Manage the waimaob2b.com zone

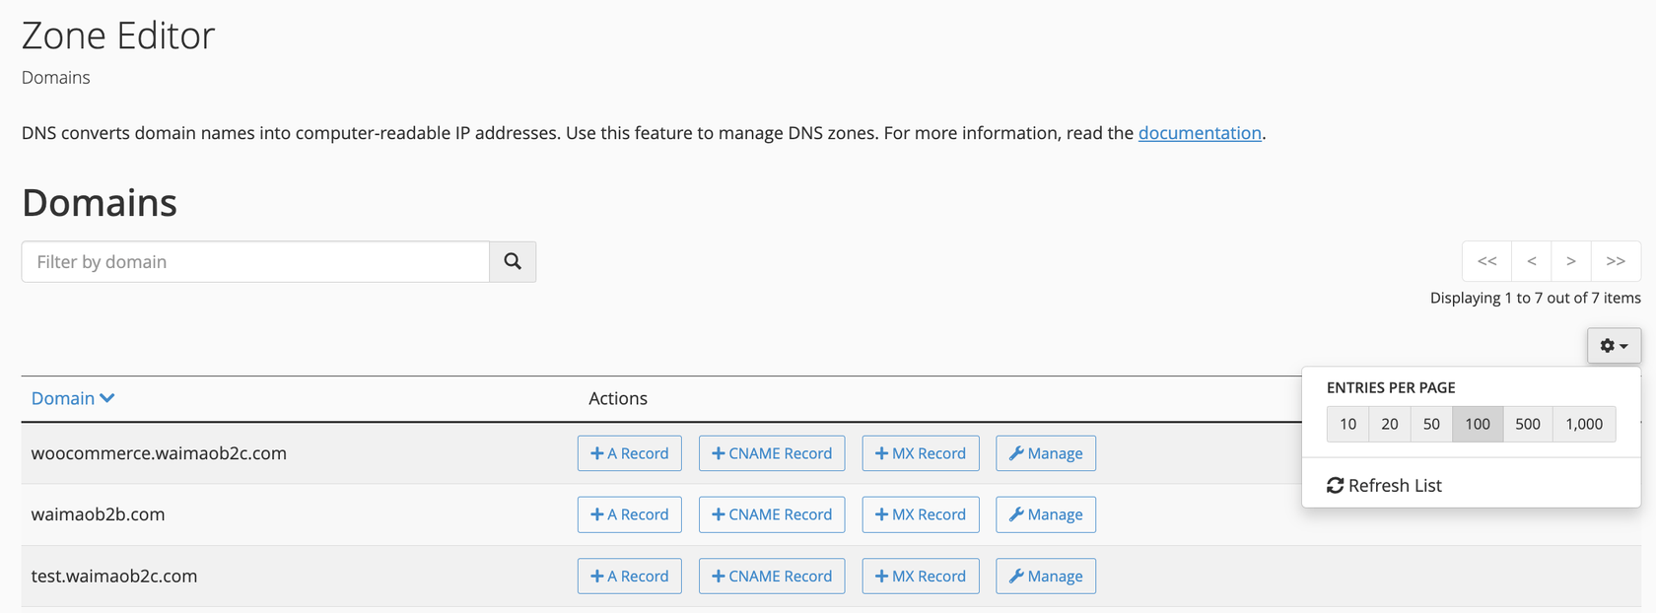[1045, 514]
